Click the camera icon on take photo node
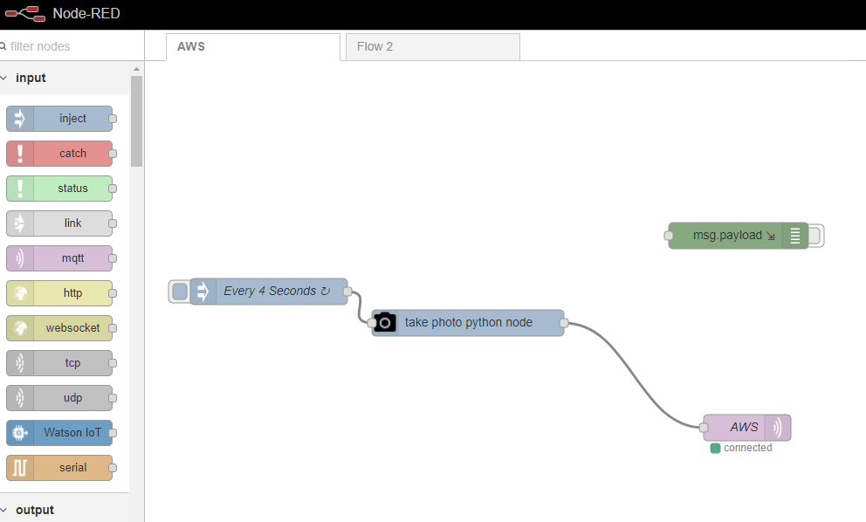This screenshot has height=522, width=866. [x=385, y=322]
